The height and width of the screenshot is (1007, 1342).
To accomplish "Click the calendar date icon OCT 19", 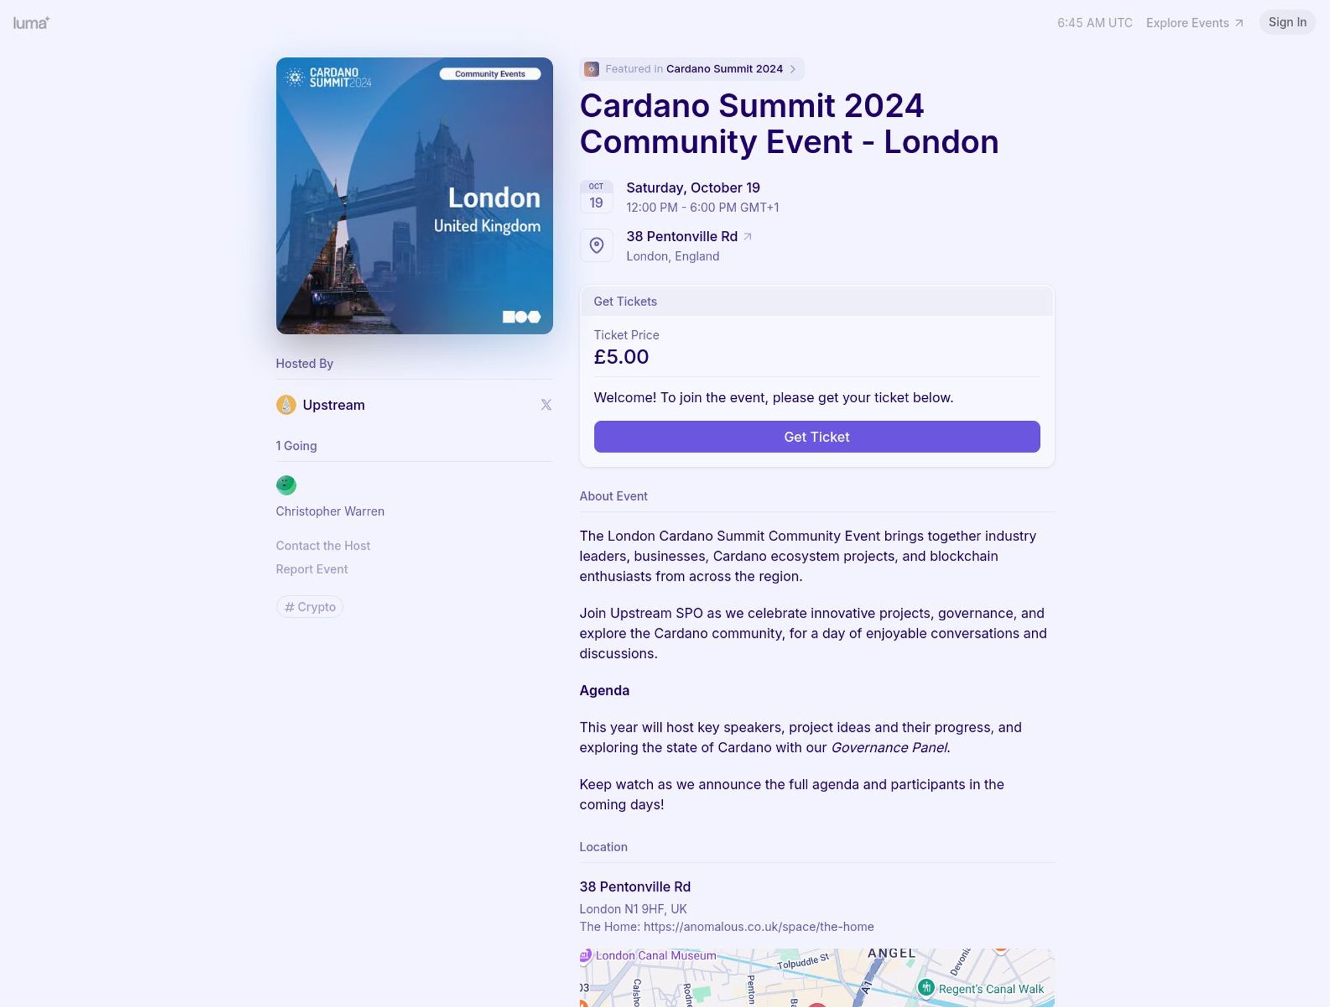I will 596,195.
